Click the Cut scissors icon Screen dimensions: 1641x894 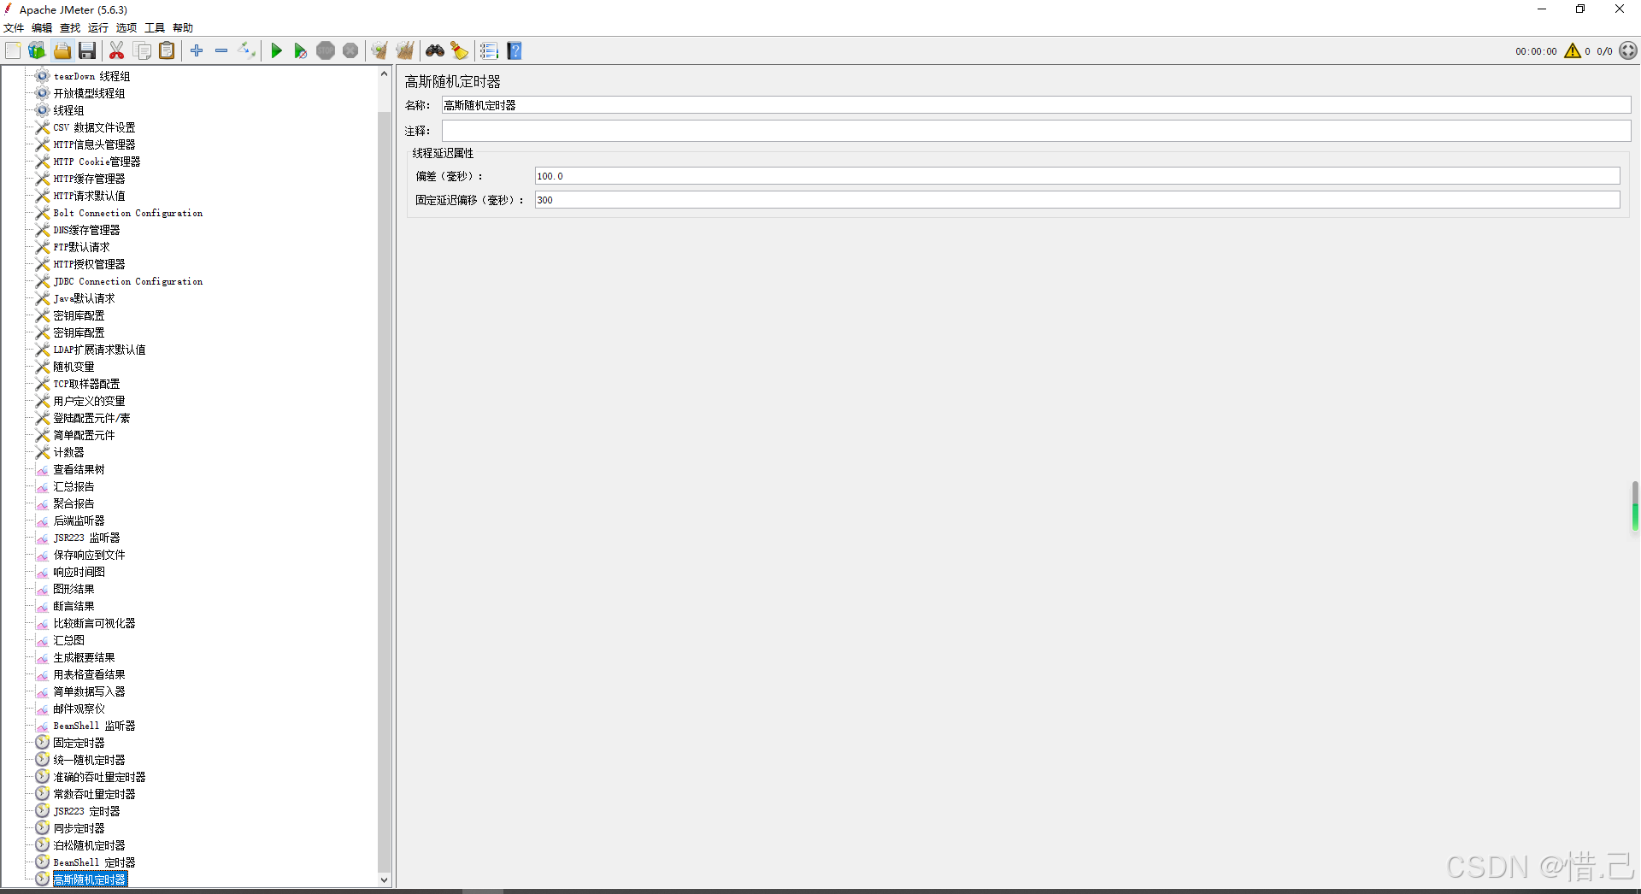[x=117, y=51]
